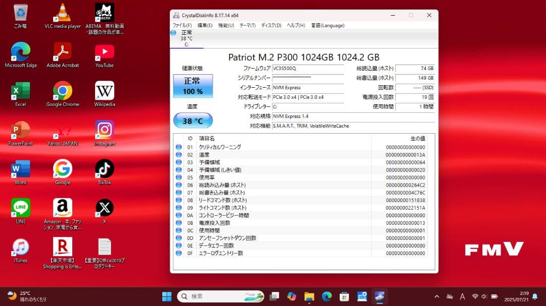Open VLC media player from the desktop
546x306 pixels.
[62, 11]
